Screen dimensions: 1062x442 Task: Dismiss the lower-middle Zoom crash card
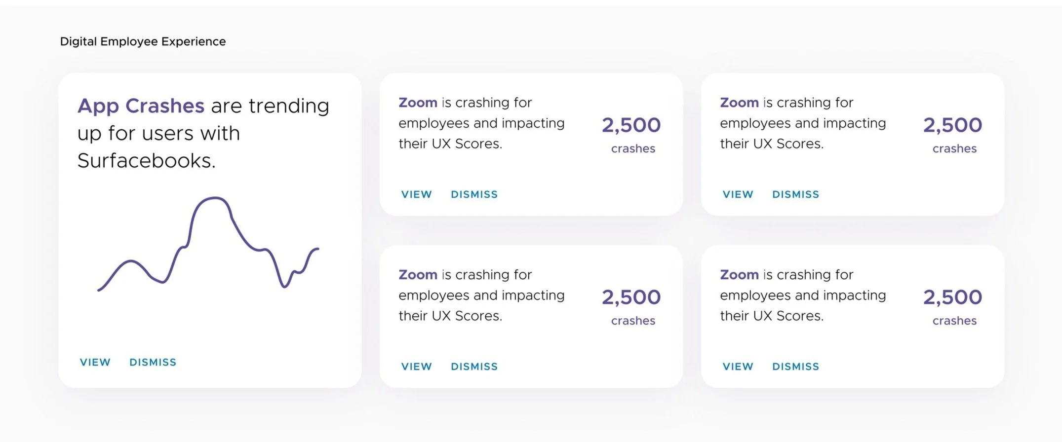point(474,367)
